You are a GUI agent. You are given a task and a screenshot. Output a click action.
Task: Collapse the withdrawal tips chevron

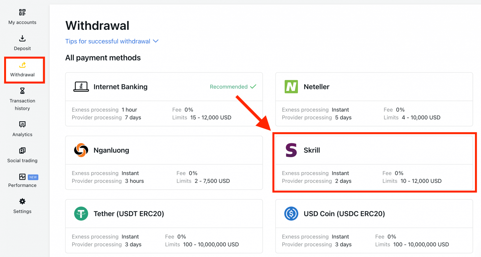tap(156, 41)
